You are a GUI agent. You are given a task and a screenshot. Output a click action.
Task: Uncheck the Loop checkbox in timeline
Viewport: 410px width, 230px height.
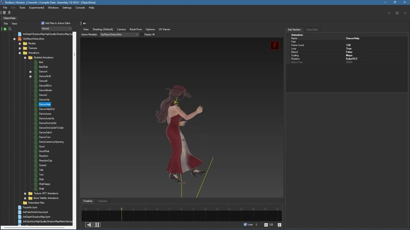(x=245, y=225)
